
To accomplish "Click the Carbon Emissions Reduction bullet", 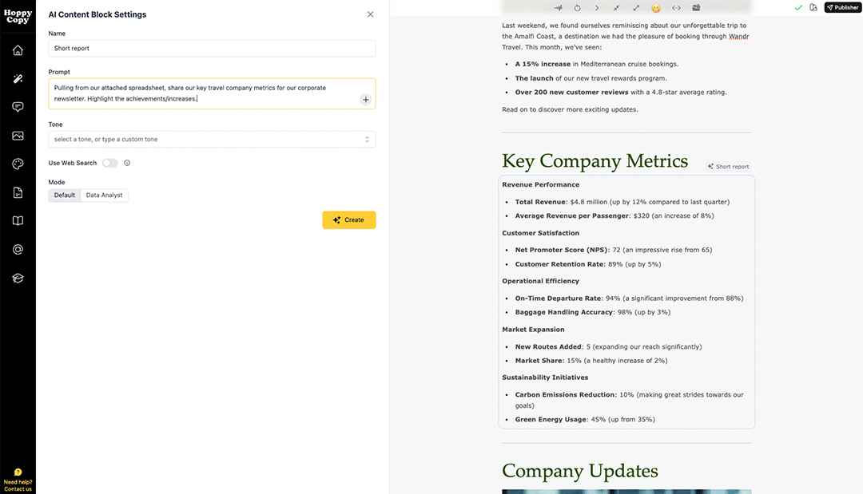I will 629,400.
